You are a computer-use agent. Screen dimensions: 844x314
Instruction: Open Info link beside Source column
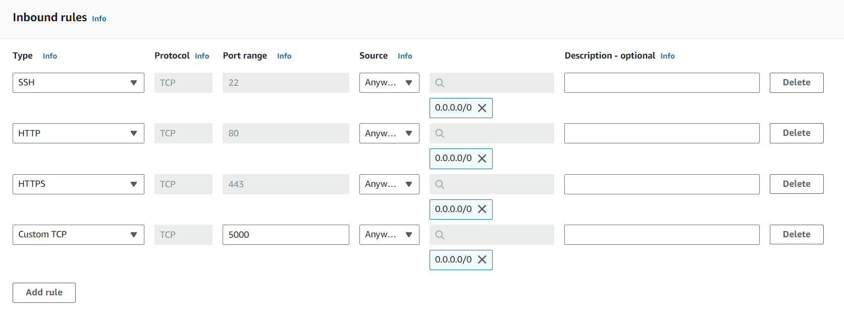(405, 56)
